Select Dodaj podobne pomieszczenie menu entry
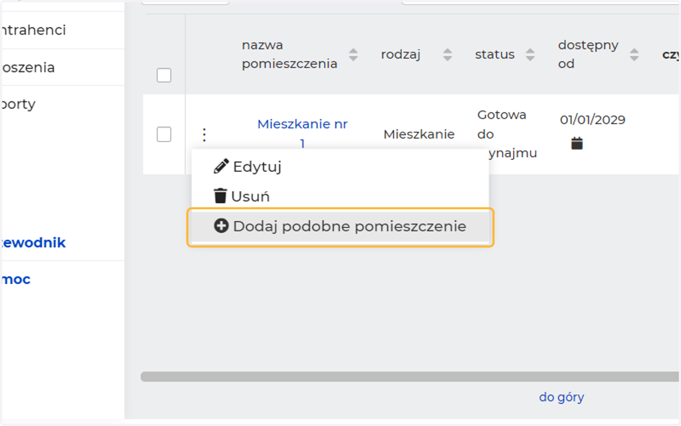 [340, 226]
